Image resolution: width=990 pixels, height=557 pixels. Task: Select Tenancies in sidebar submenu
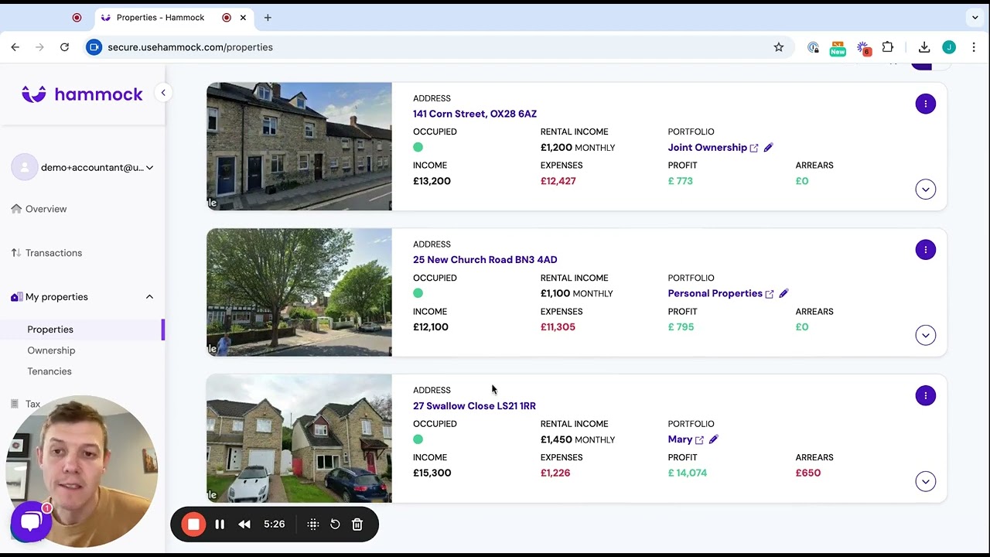click(x=49, y=371)
